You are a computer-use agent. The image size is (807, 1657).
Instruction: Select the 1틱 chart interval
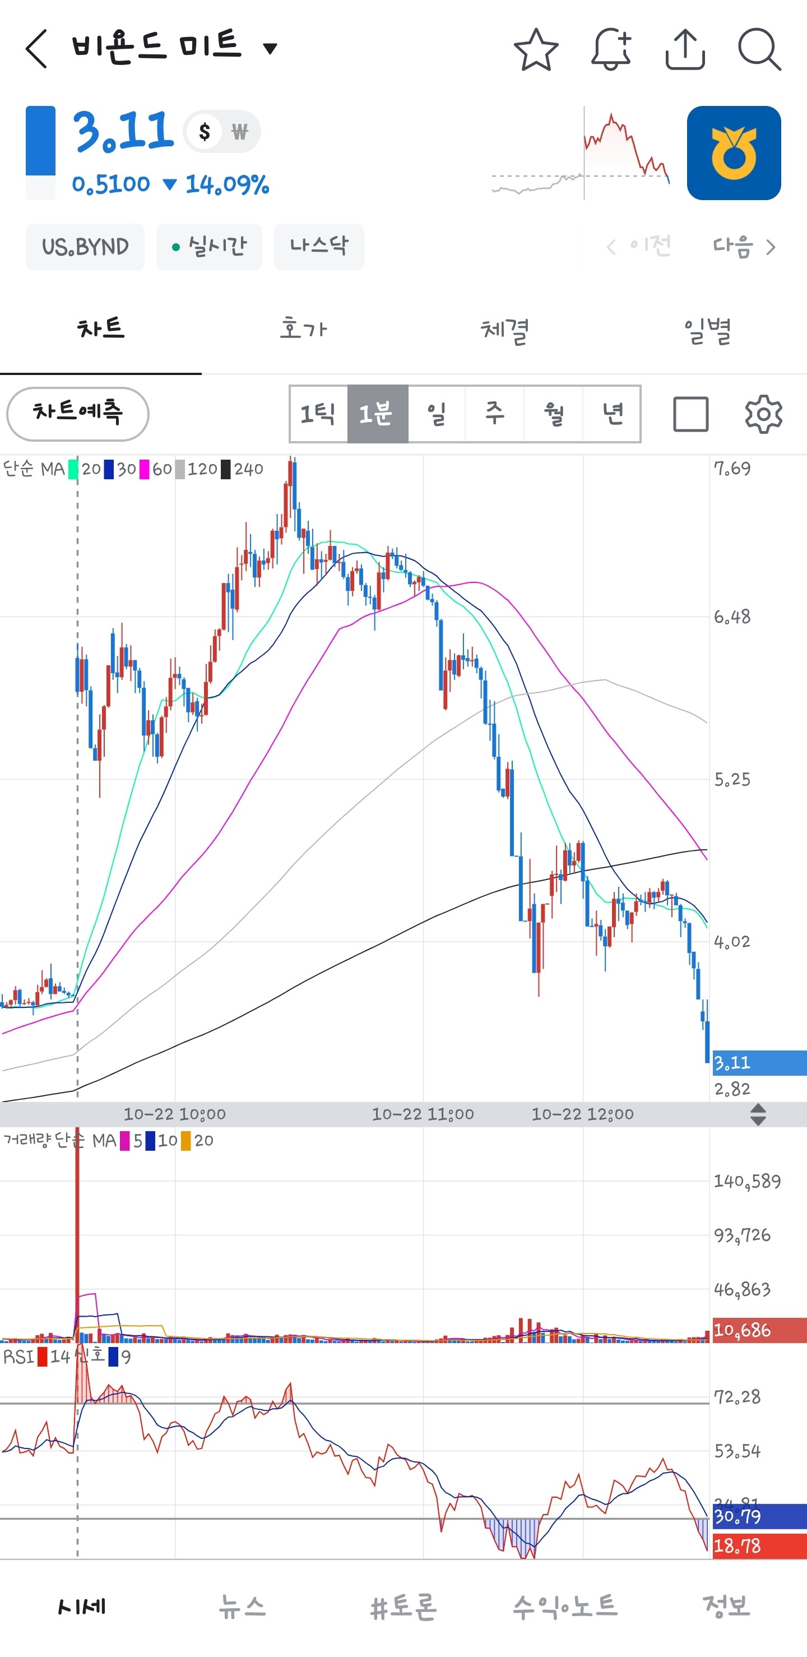[x=318, y=414]
